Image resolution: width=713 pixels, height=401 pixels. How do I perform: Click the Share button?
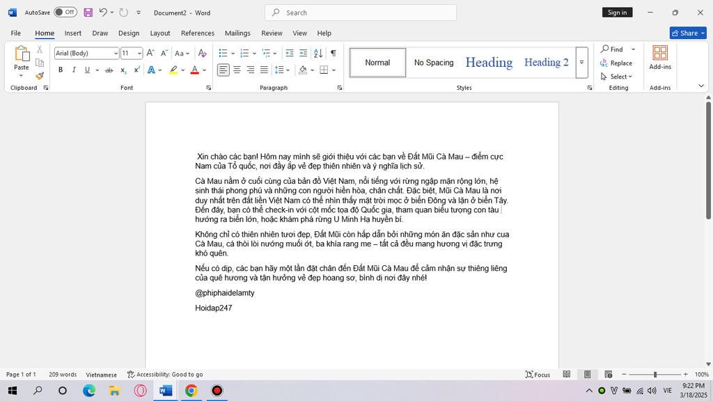pos(687,33)
